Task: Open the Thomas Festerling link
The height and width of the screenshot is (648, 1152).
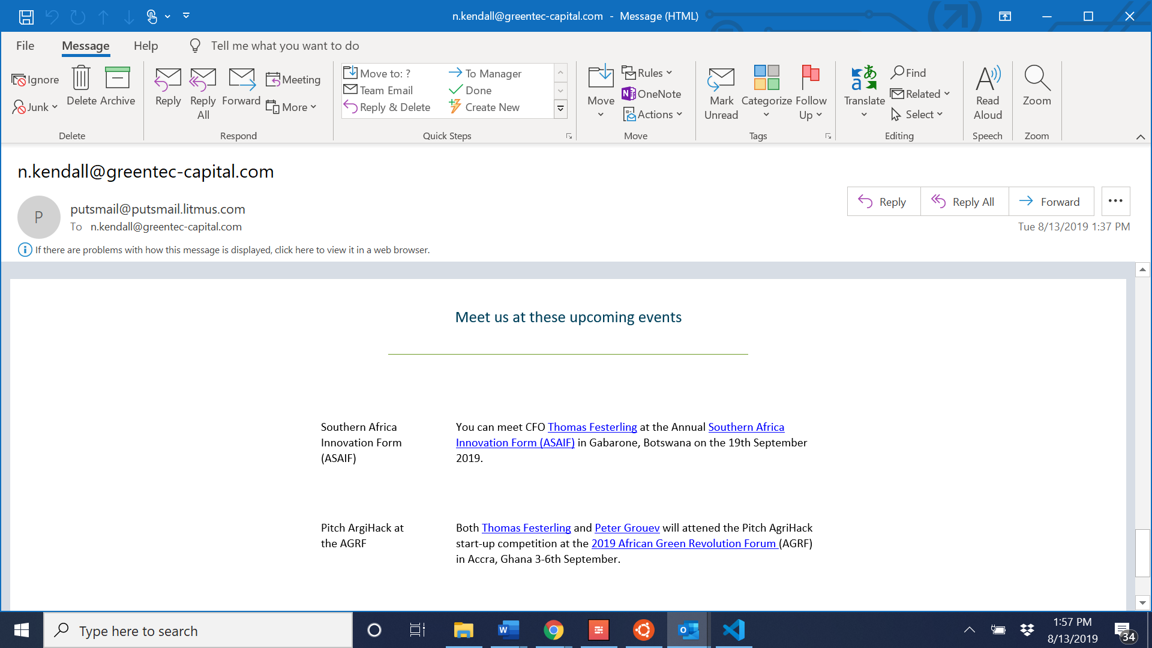Action: coord(592,427)
